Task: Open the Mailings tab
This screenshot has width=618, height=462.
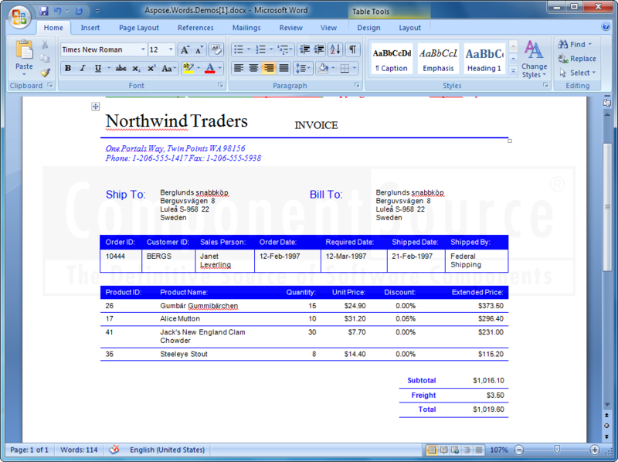Action: point(246,28)
